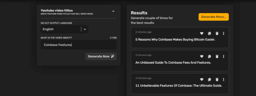Favorite the "An Unbiased Guide" result

pyautogui.click(x=202, y=56)
